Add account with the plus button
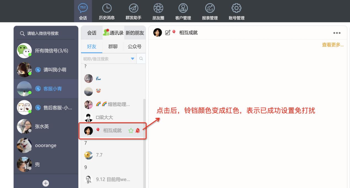Image resolution: width=350 pixels, height=188 pixels. pos(46,183)
